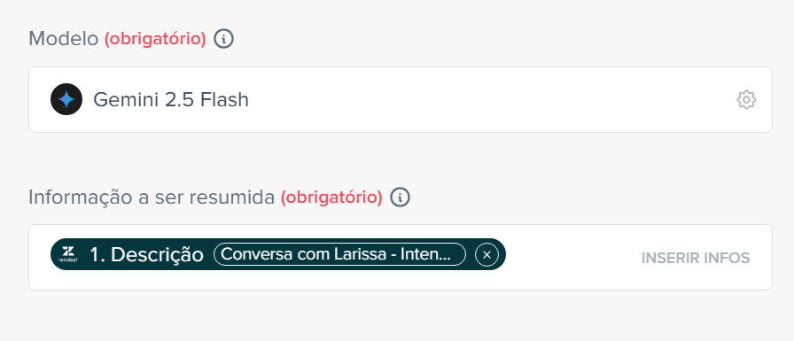Viewport: 794px width, 341px height.
Task: Click the 1. Descrição chip label
Action: [147, 254]
